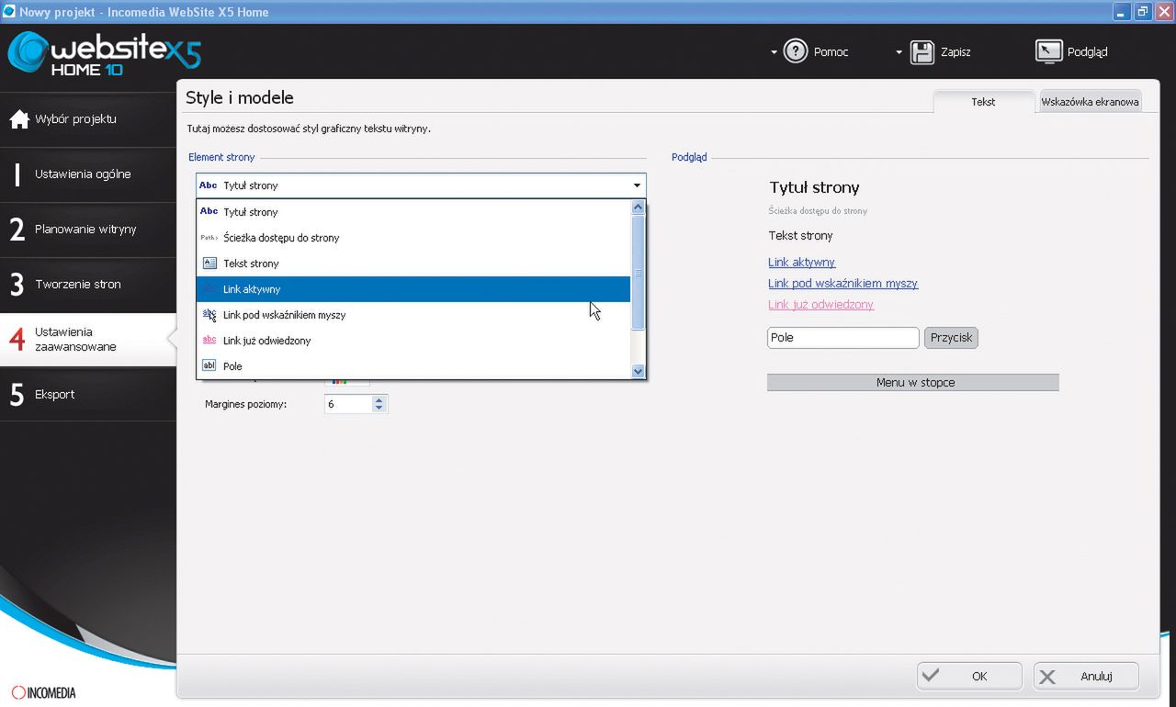
Task: Click the pink abc icon of Link już odwiedzony
Action: point(209,341)
